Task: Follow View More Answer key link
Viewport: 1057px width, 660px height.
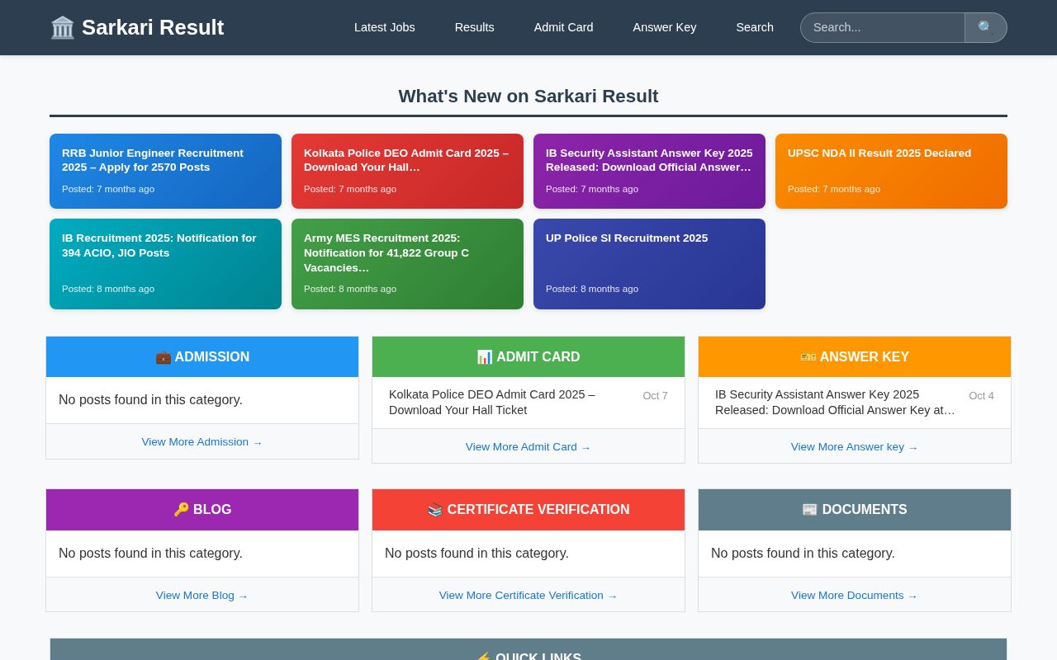Action: 854,447
